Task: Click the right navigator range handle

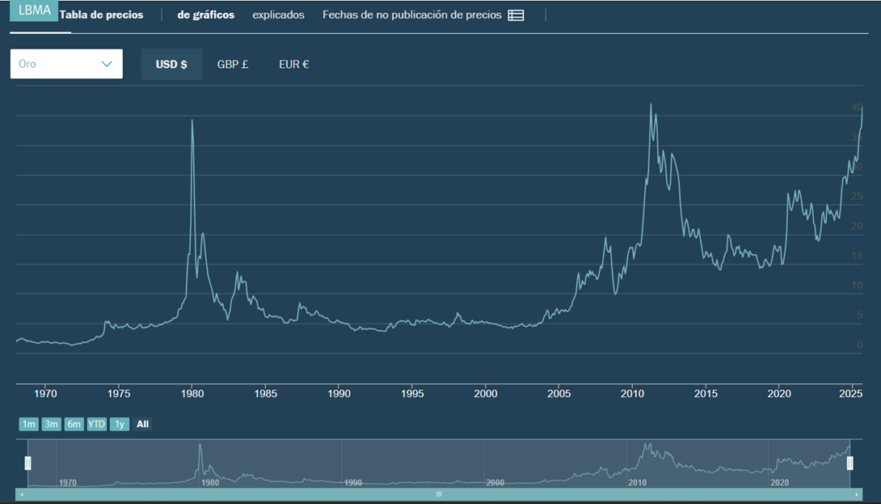Action: point(849,463)
